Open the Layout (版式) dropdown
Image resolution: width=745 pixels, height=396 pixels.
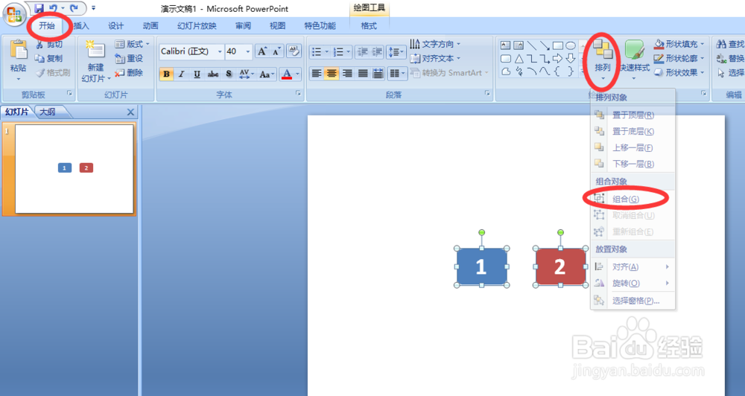[x=133, y=44]
